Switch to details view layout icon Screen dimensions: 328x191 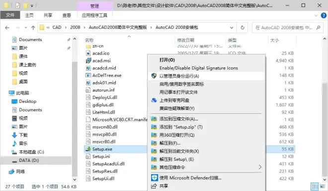pos(315,187)
